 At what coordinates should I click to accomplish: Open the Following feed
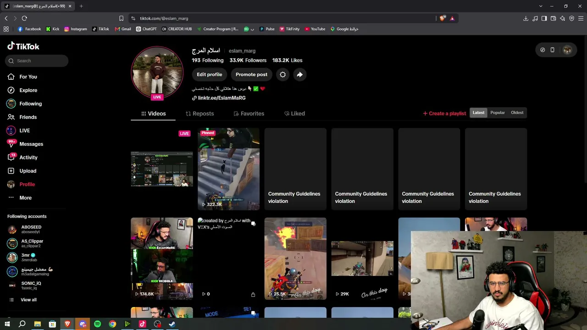[30, 104]
